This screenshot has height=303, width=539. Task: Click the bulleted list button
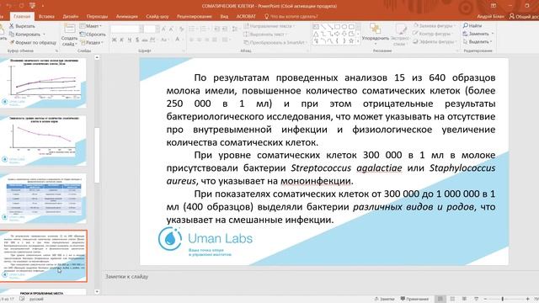click(x=193, y=29)
